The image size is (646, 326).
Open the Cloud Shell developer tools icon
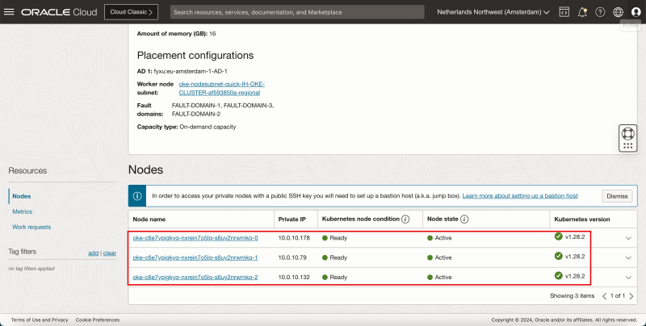point(564,12)
